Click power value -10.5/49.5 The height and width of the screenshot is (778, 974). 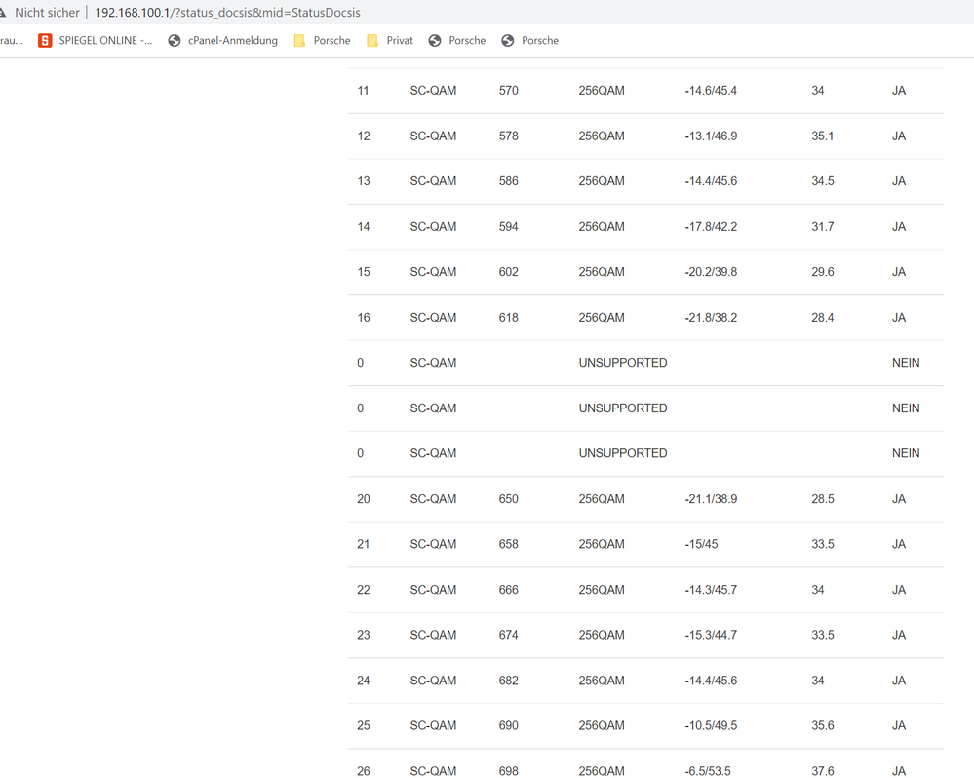point(711,725)
